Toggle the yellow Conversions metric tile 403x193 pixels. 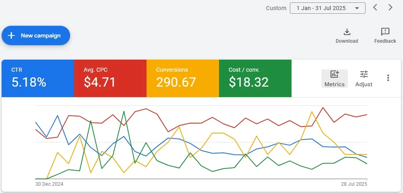tap(183, 78)
